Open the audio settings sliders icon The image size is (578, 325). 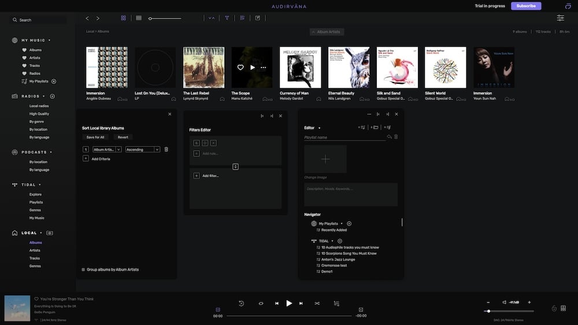(x=560, y=18)
